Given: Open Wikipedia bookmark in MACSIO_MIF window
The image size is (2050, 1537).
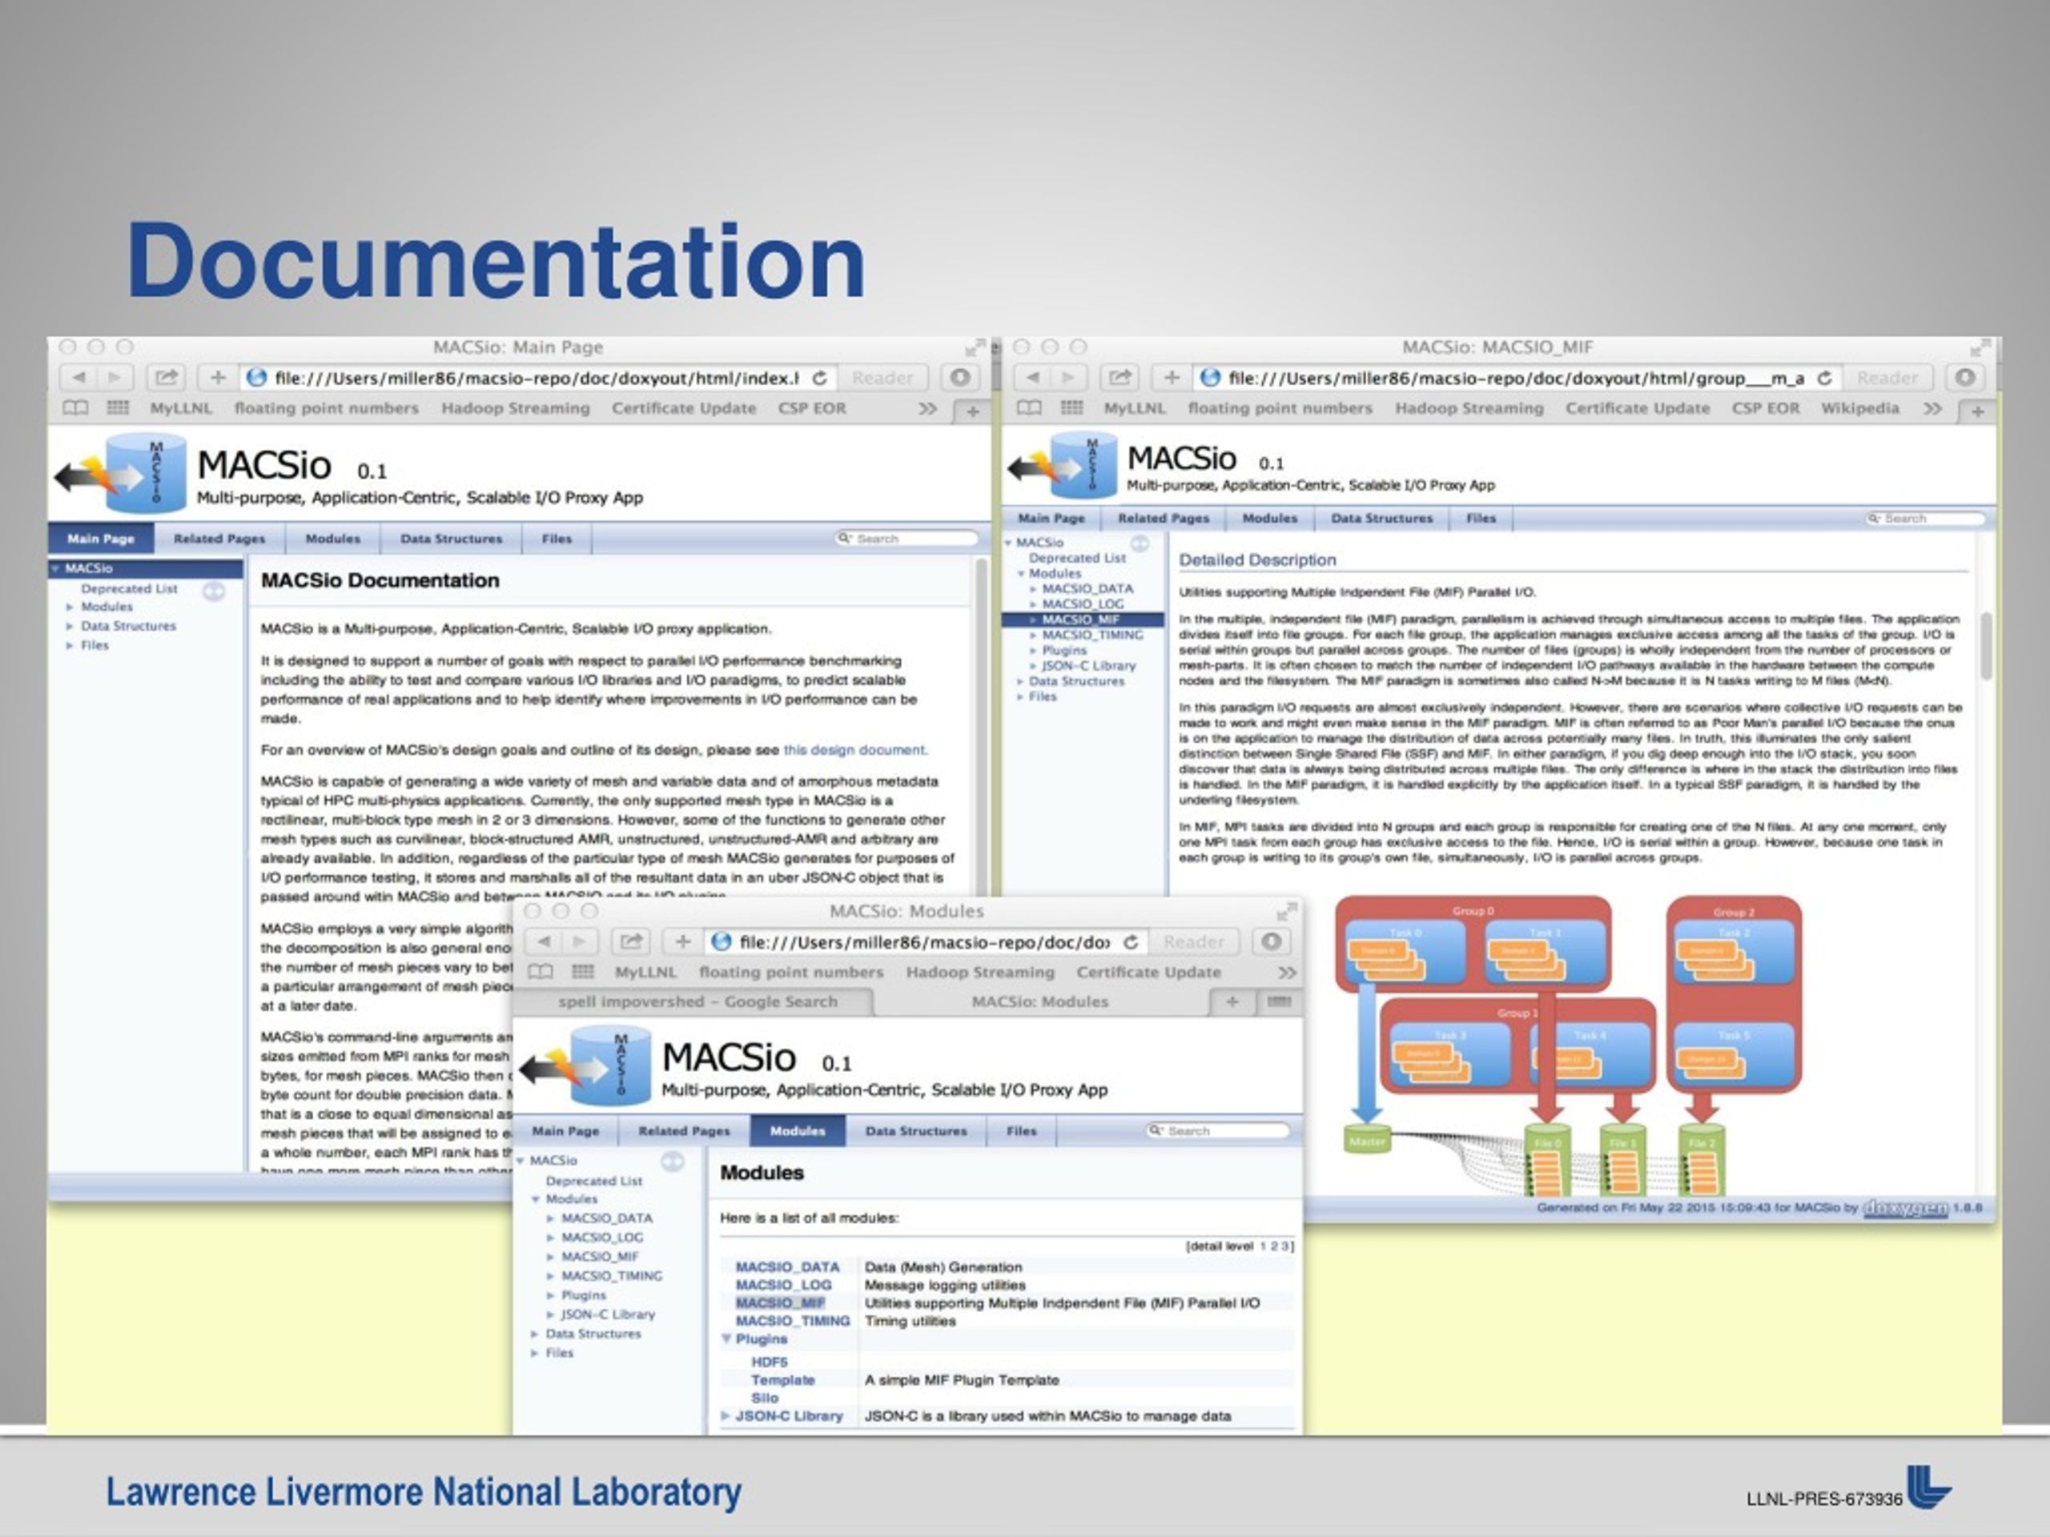Looking at the screenshot, I should click(1859, 408).
